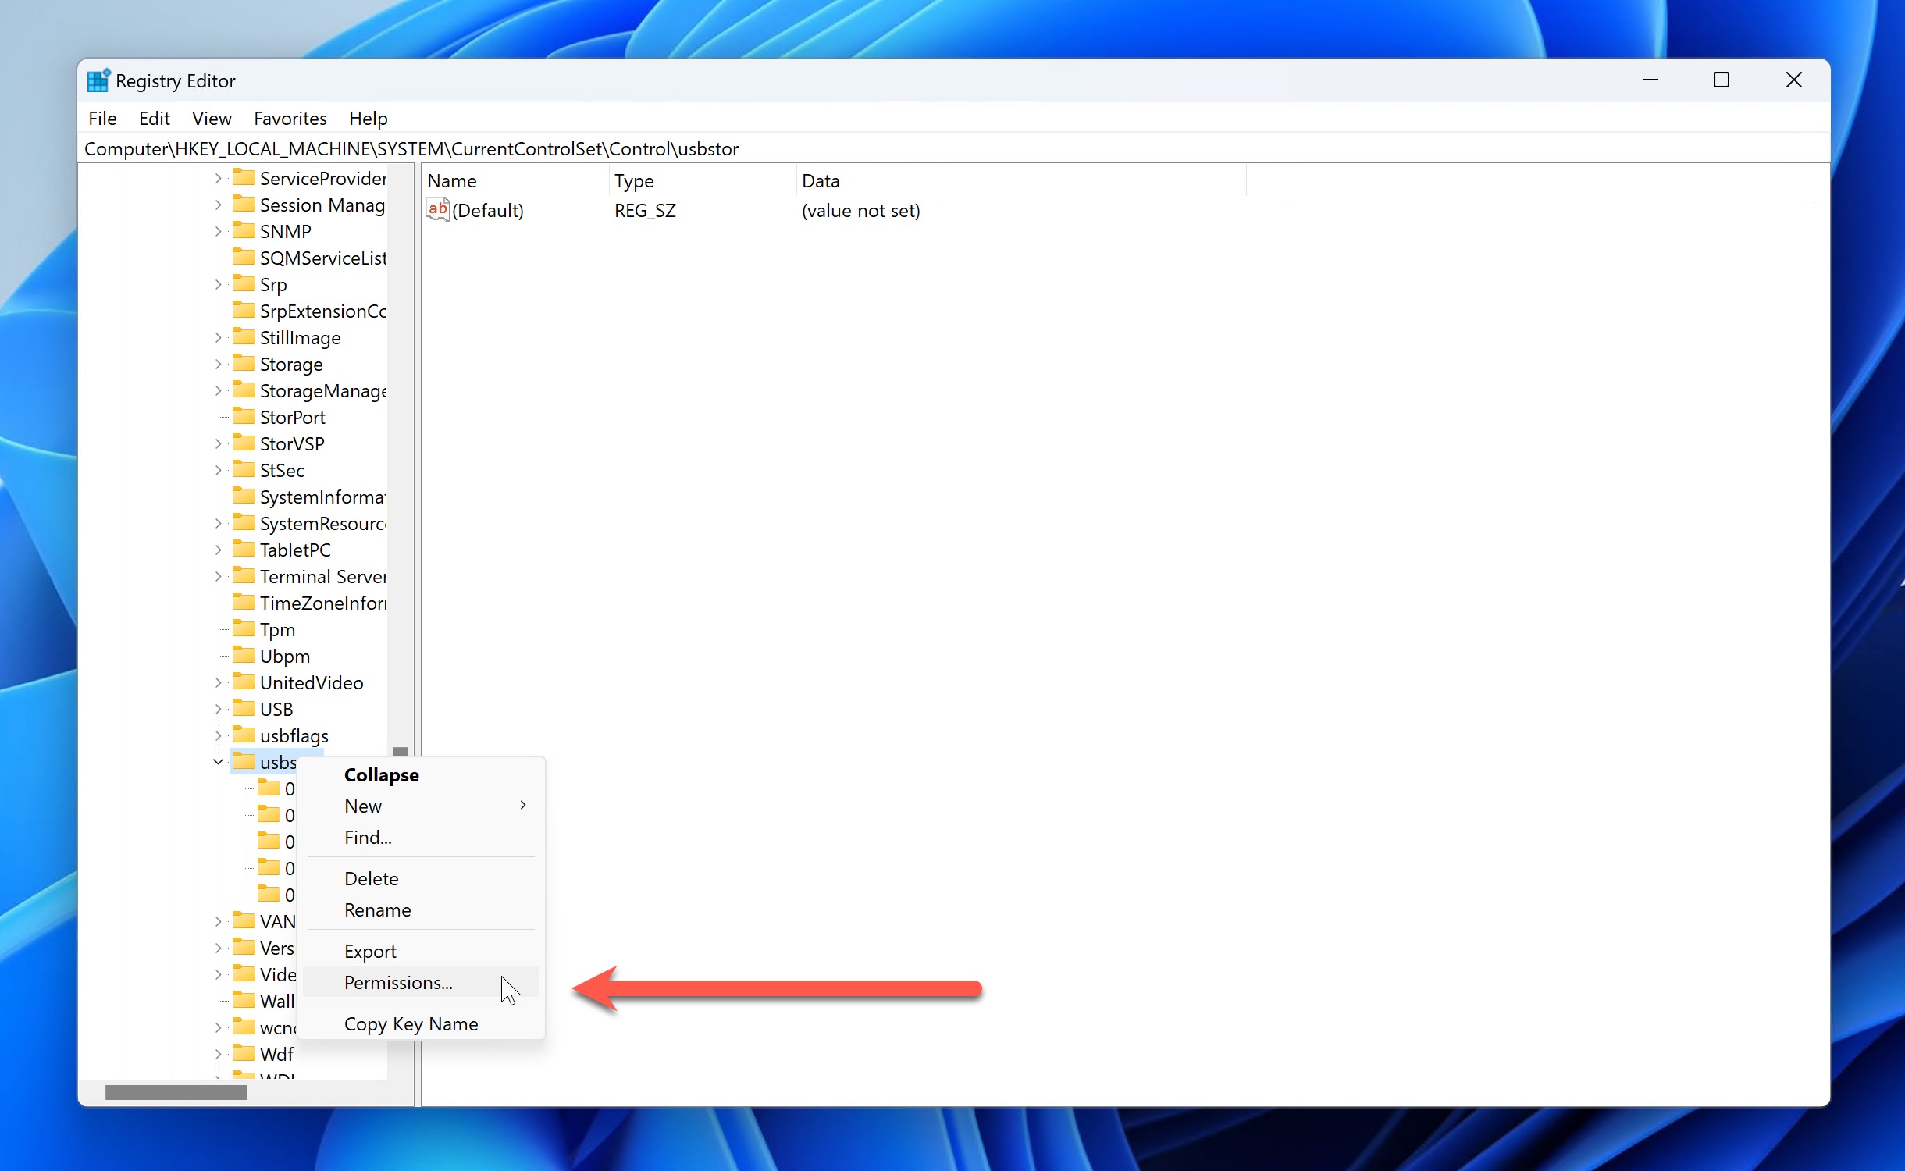
Task: Select Export from context menu
Action: point(369,951)
